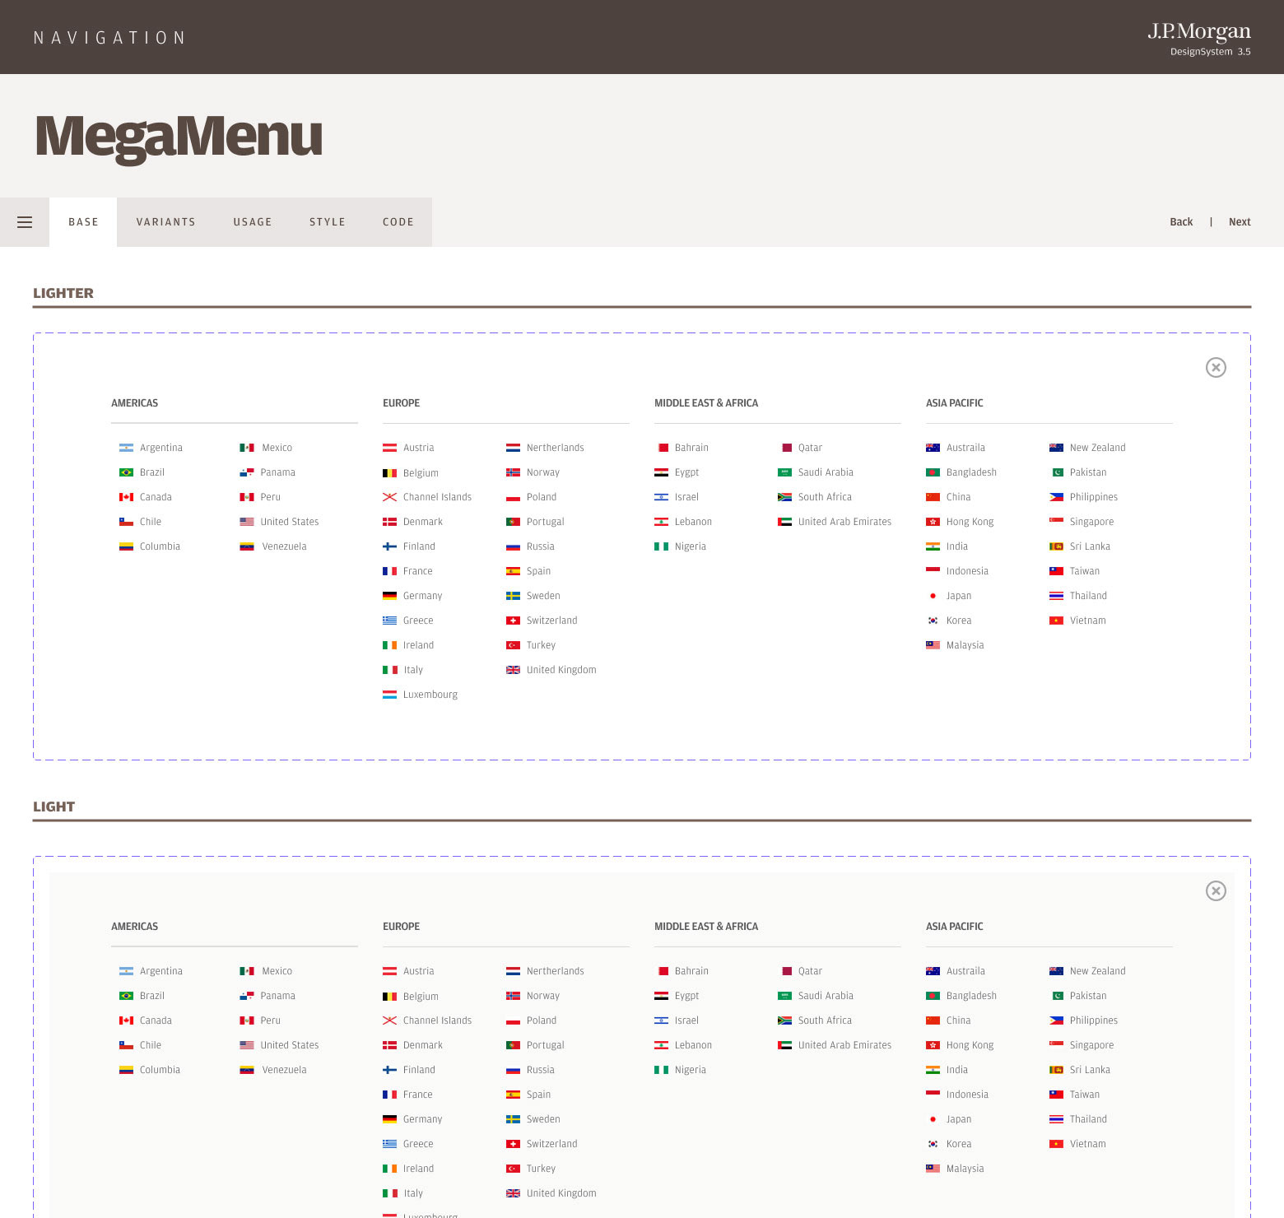The image size is (1284, 1218).
Task: Select Singapore in the Lighter panel
Action: [1091, 522]
